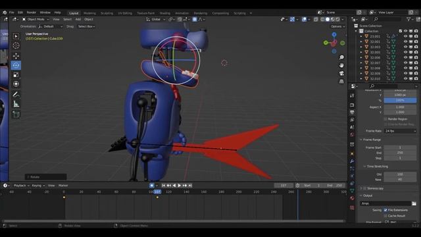This screenshot has width=421, height=237.
Task: Open the Render menu
Action: [32, 13]
